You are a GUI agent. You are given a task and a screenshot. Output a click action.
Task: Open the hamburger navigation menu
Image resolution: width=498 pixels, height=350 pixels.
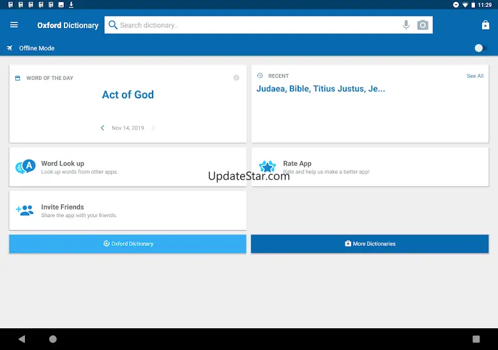coord(14,25)
